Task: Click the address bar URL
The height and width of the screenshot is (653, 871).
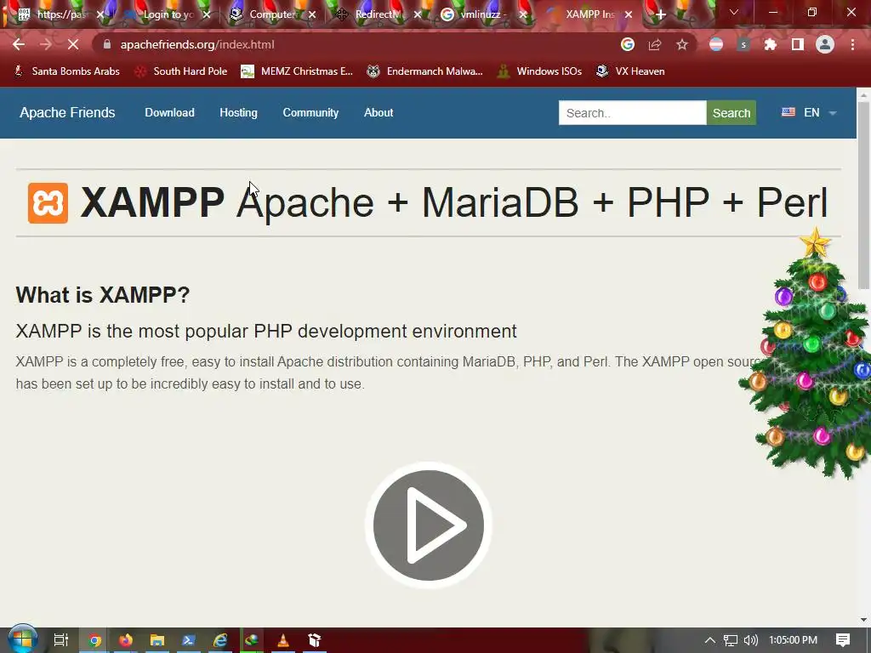Action: click(x=197, y=44)
